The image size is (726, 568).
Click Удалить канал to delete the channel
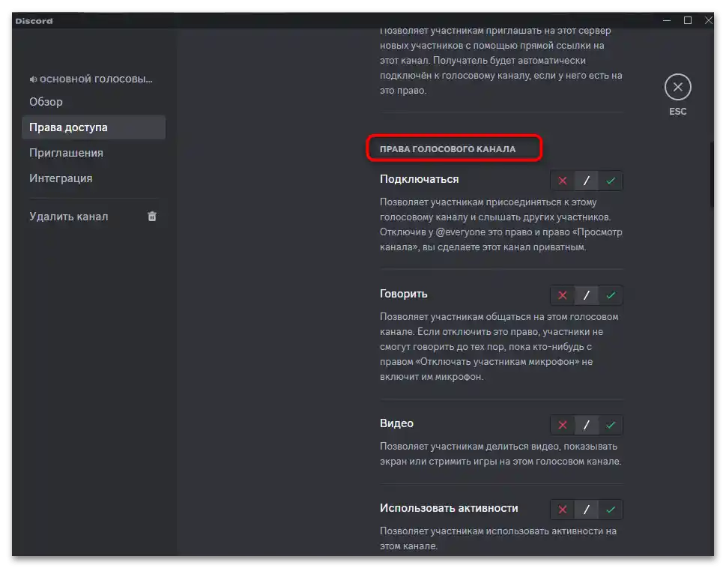tap(94, 217)
